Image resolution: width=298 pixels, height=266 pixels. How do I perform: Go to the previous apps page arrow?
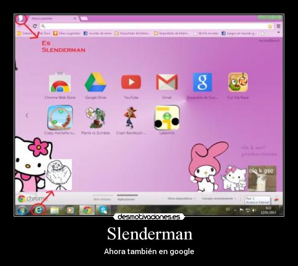(27, 115)
